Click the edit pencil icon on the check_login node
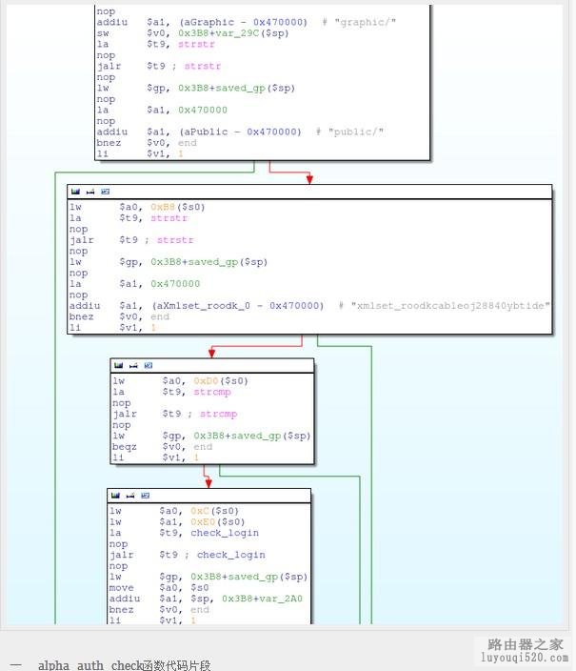576x671 pixels. (130, 496)
